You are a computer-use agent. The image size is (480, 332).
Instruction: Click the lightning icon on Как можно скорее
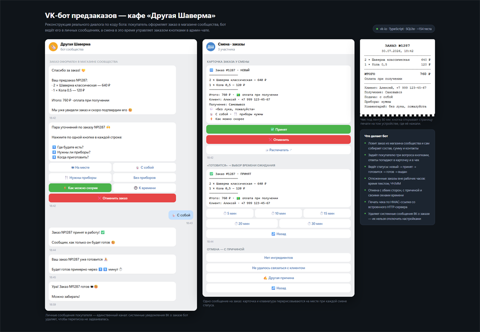pyautogui.click(x=65, y=188)
